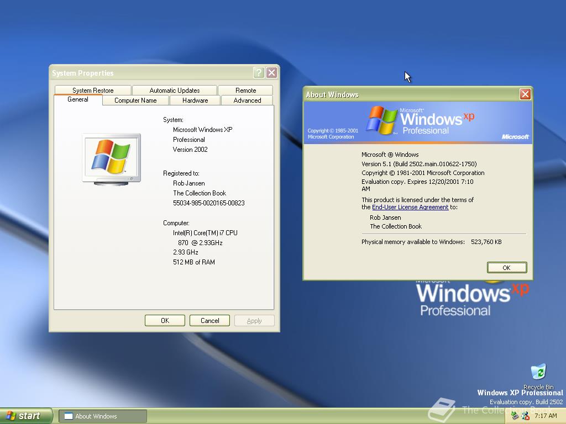
Task: Click 'Rob Jansen' in About Windows
Action: click(385, 218)
